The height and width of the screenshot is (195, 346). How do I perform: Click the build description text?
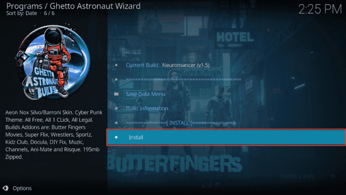pos(54,134)
